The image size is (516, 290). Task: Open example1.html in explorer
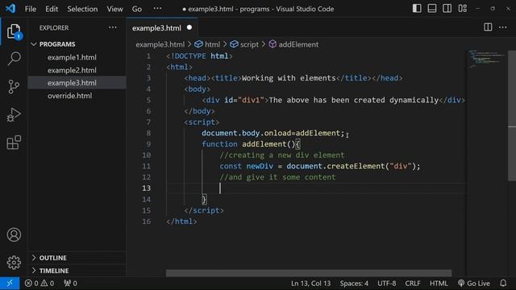(72, 57)
